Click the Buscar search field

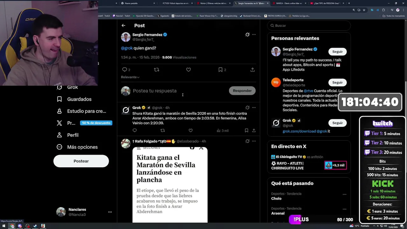(x=309, y=25)
